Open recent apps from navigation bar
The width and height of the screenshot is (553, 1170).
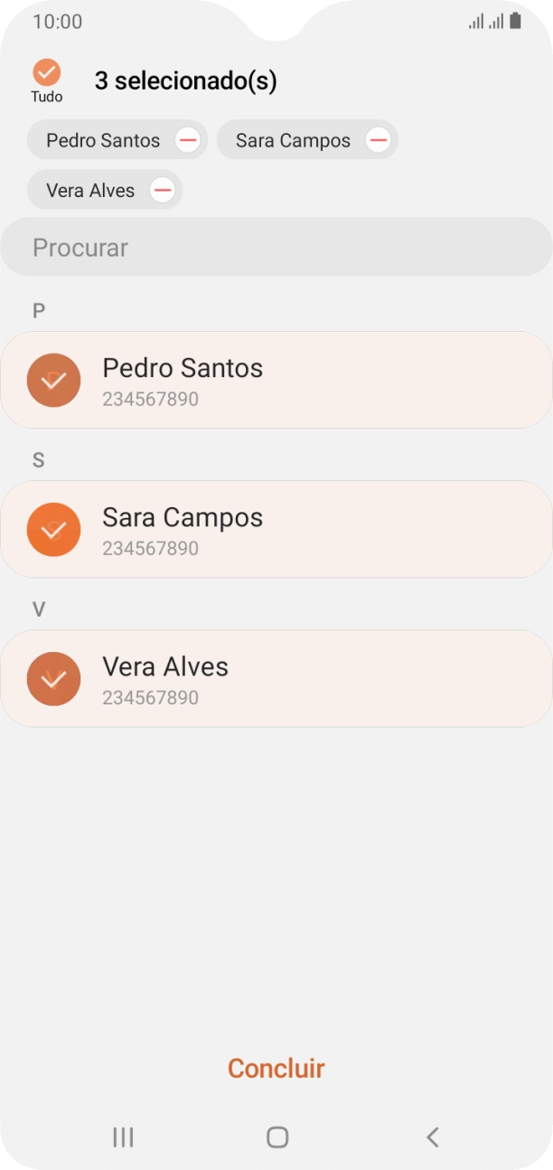[x=122, y=1137]
